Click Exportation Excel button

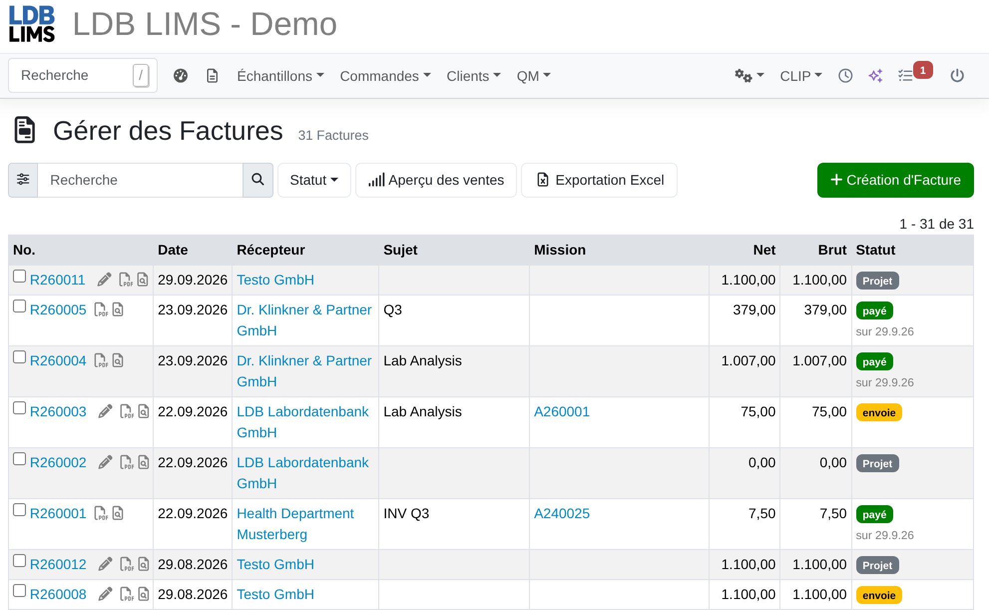pyautogui.click(x=599, y=180)
